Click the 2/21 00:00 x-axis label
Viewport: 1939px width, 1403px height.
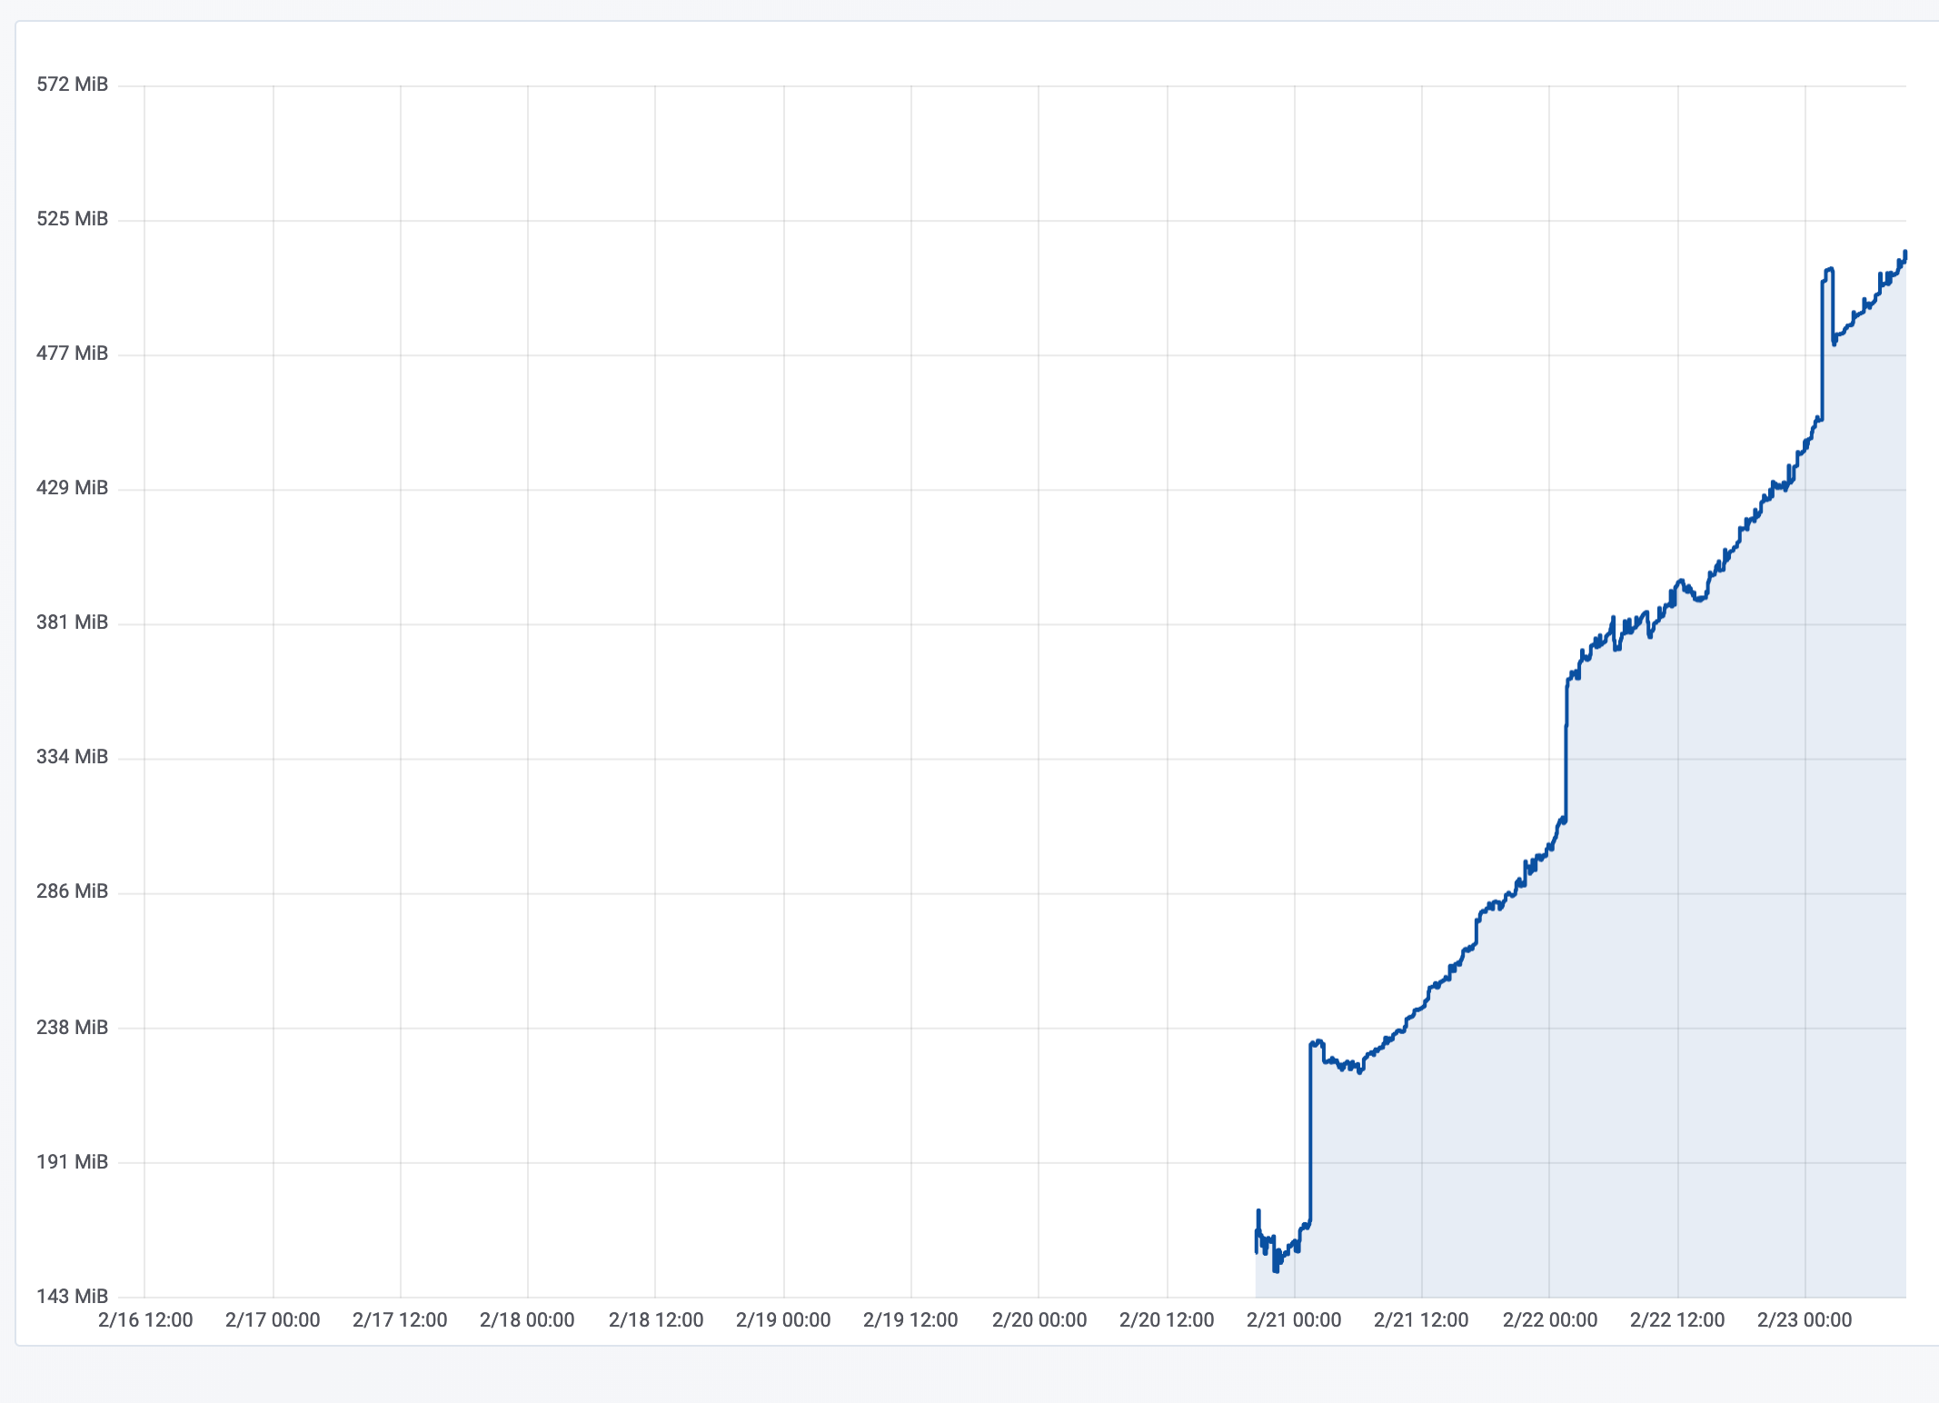tap(1294, 1320)
